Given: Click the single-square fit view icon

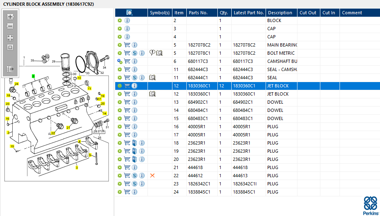Looking at the screenshot, I should click(10, 47).
